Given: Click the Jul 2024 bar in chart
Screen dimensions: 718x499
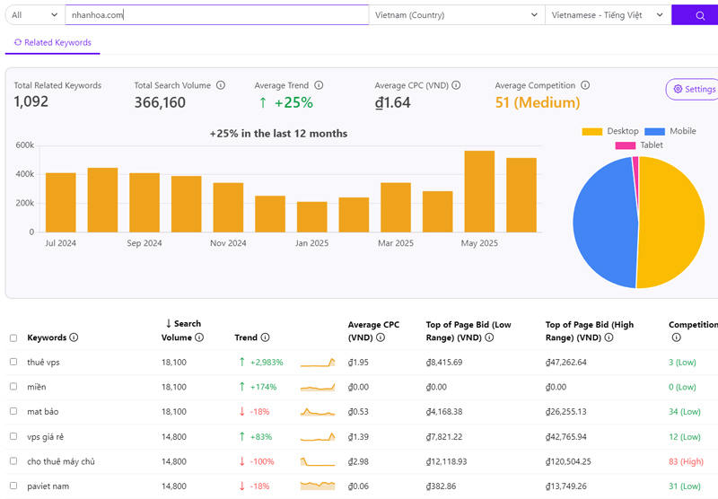Looking at the screenshot, I should pyautogui.click(x=60, y=202).
